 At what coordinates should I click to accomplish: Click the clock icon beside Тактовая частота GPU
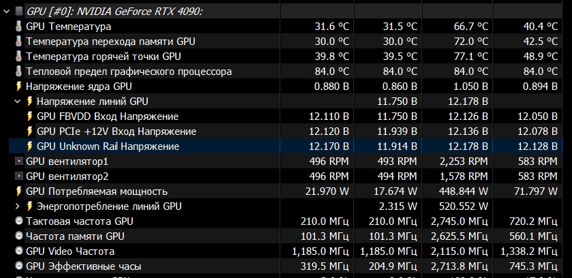18,221
